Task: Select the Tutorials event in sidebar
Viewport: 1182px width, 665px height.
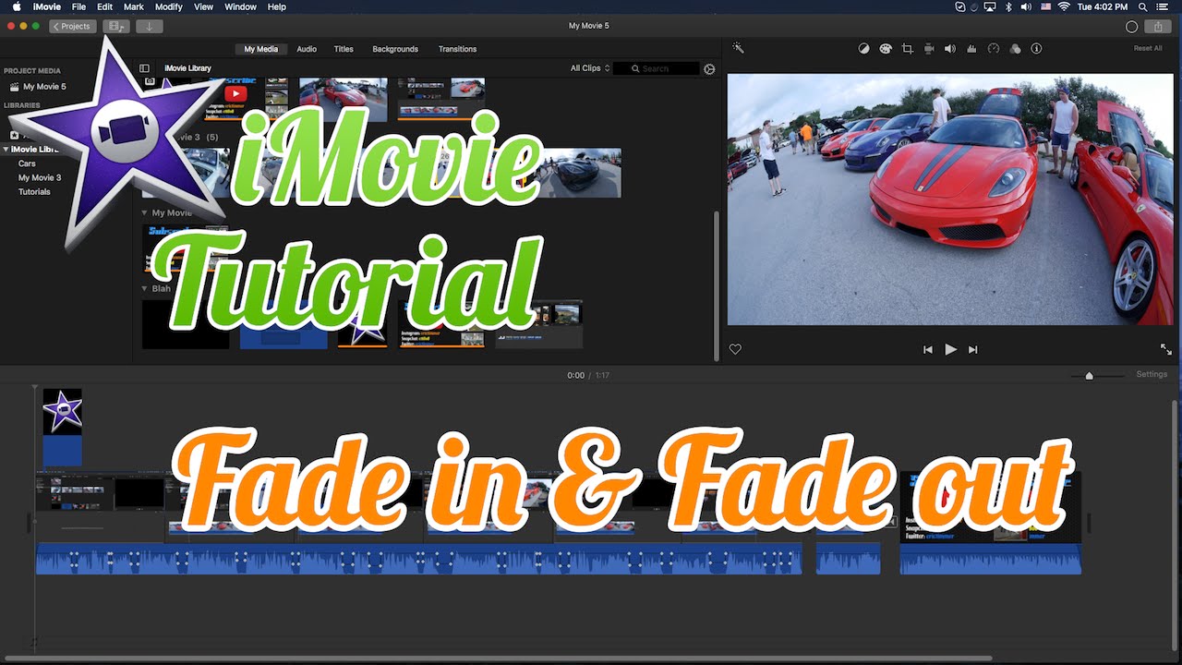Action: (34, 192)
